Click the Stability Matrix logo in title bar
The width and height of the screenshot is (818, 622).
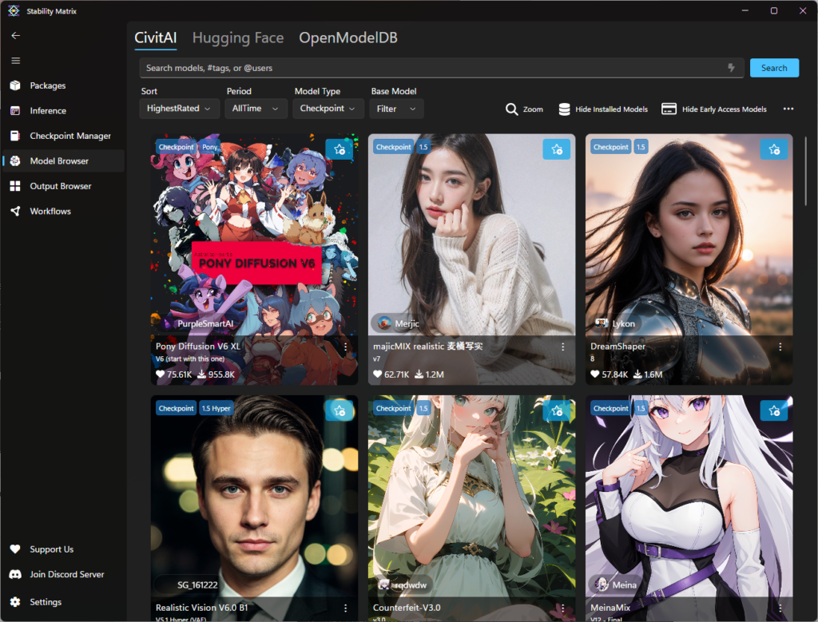click(x=14, y=11)
